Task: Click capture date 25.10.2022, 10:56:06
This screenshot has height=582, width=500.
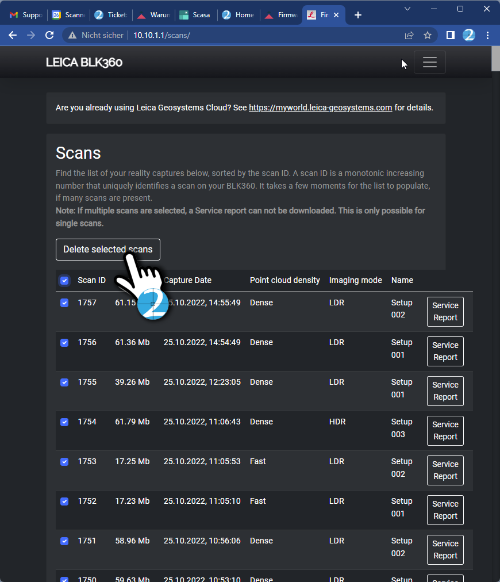Action: (x=202, y=541)
